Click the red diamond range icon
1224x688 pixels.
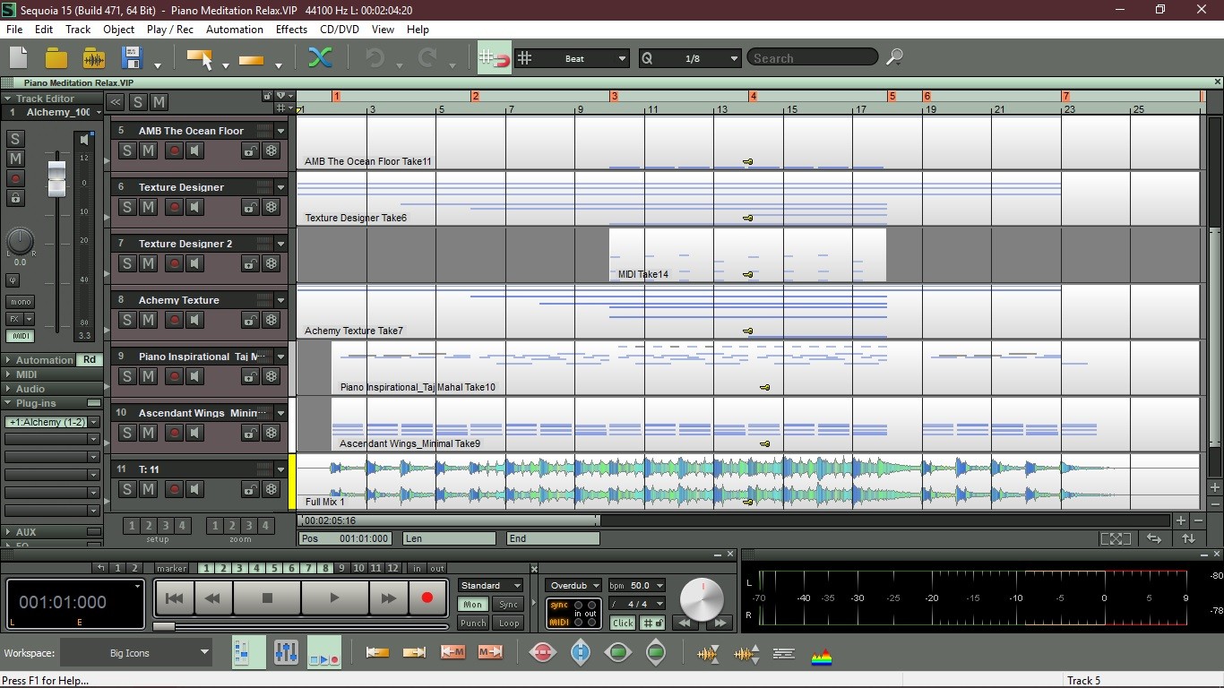(543, 653)
